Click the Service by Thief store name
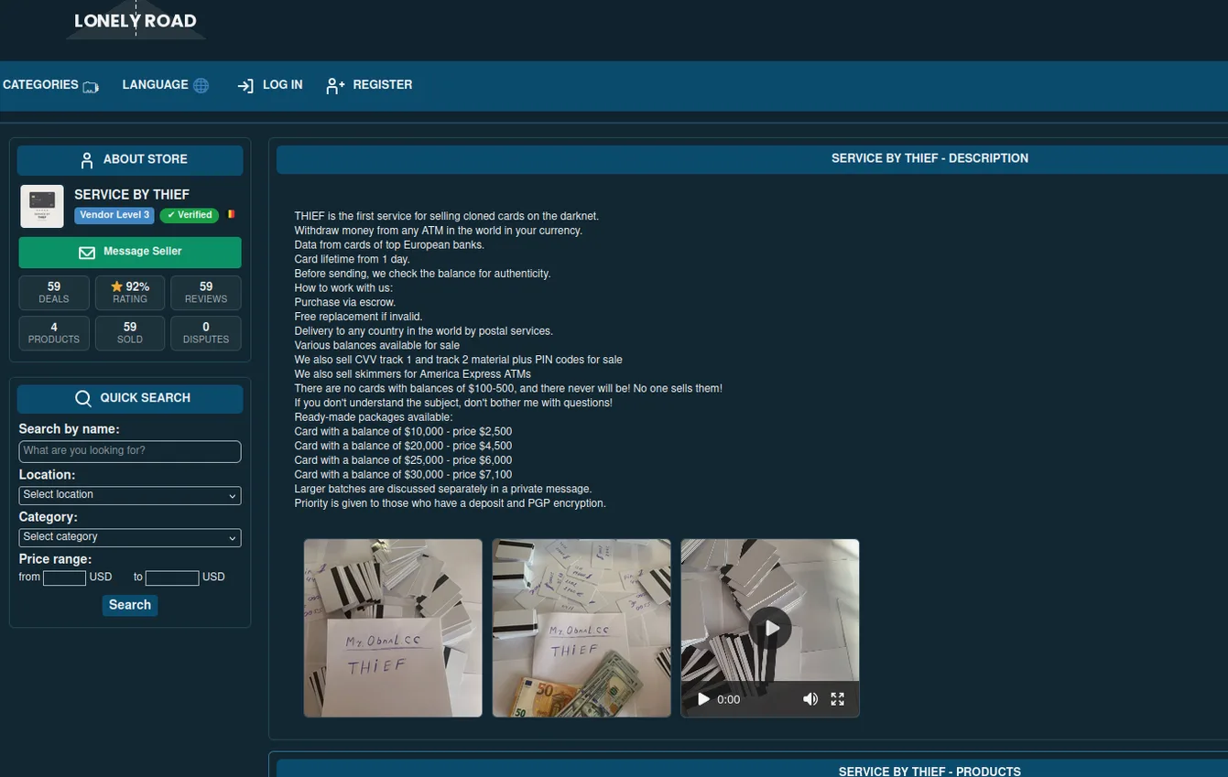Image resolution: width=1228 pixels, height=777 pixels. point(132,195)
